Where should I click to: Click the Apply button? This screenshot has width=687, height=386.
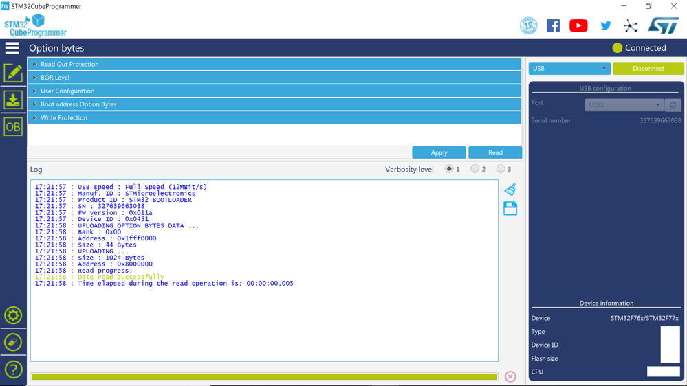tap(439, 152)
